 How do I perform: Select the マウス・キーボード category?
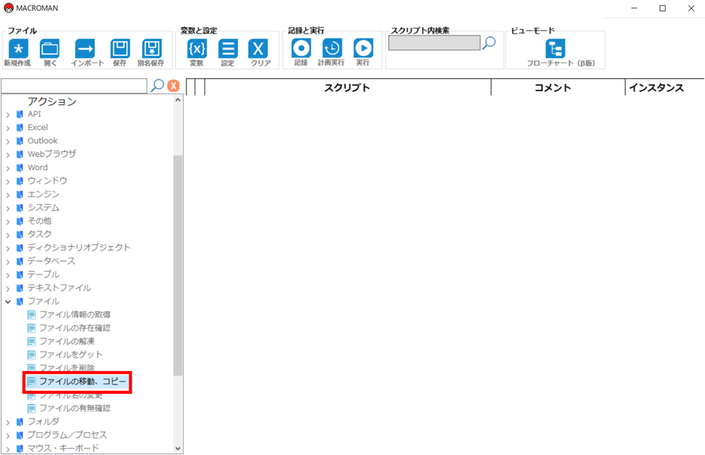pyautogui.click(x=63, y=449)
